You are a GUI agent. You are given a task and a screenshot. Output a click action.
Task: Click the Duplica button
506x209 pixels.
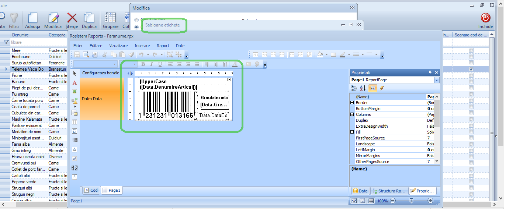coord(89,20)
